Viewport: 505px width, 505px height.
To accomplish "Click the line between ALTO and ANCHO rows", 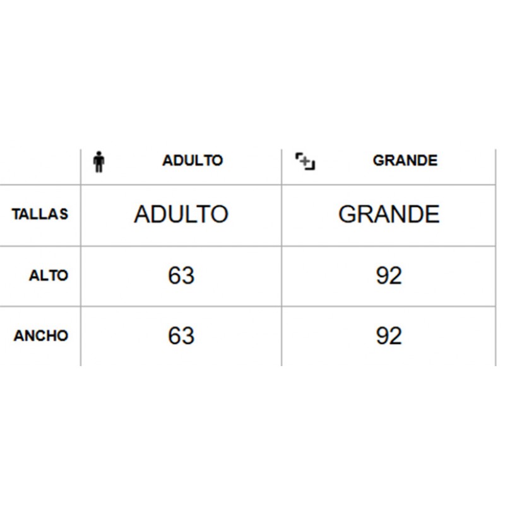I will coord(247,306).
